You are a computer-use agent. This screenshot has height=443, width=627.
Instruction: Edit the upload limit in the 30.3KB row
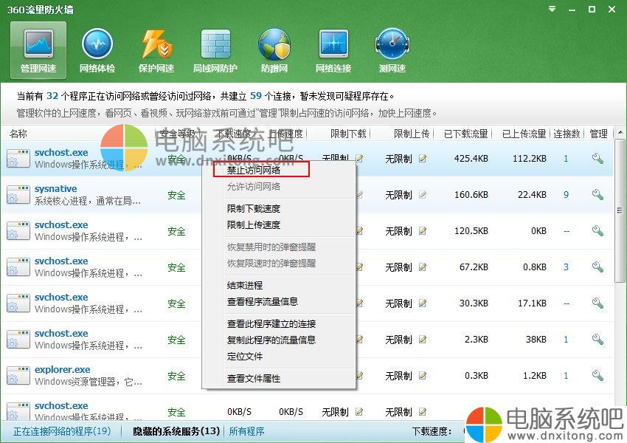(423, 303)
